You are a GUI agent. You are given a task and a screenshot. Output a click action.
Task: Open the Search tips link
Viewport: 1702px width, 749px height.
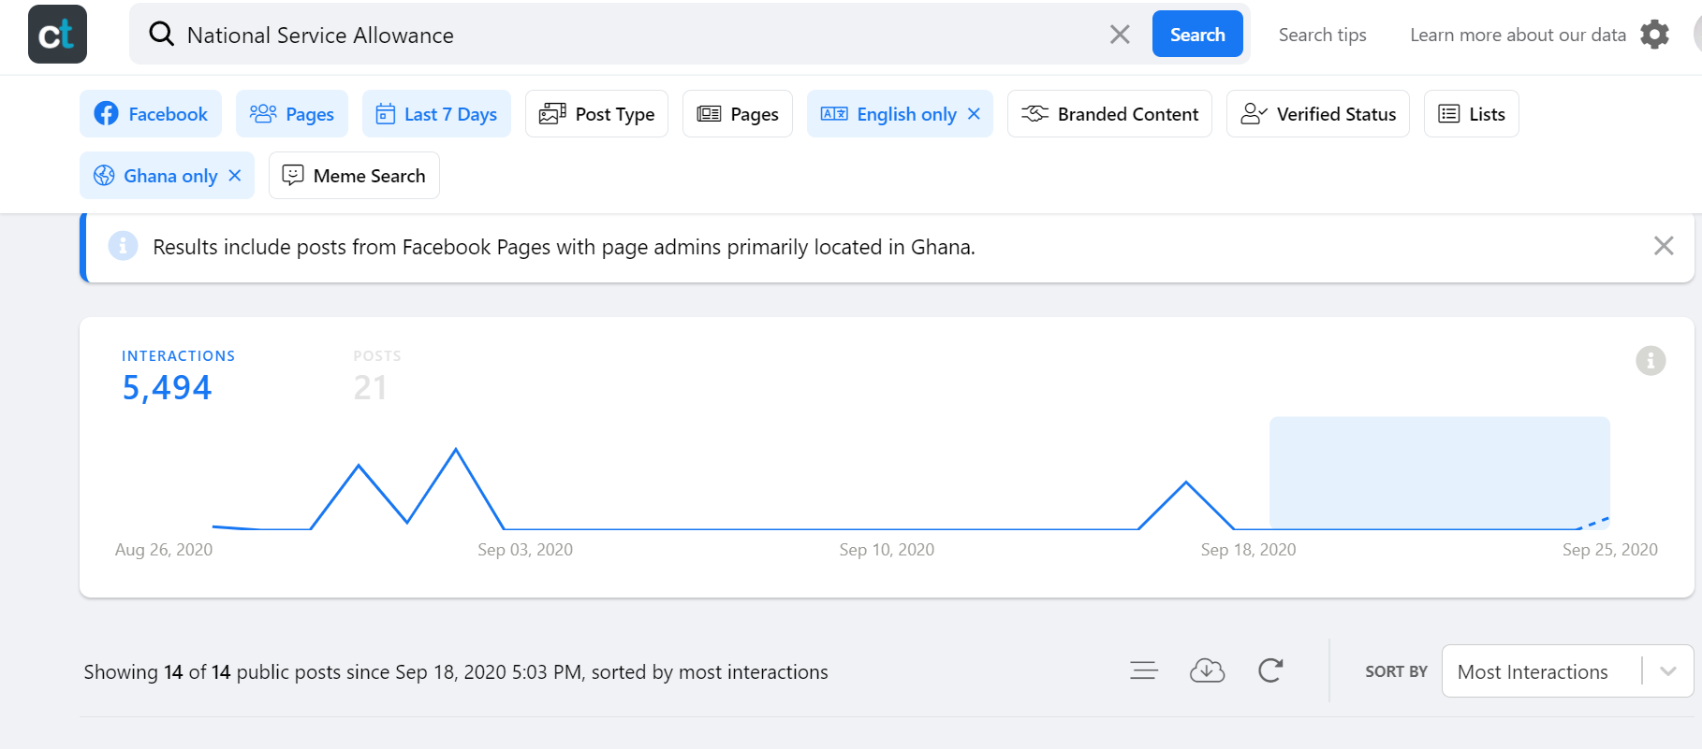pyautogui.click(x=1322, y=35)
